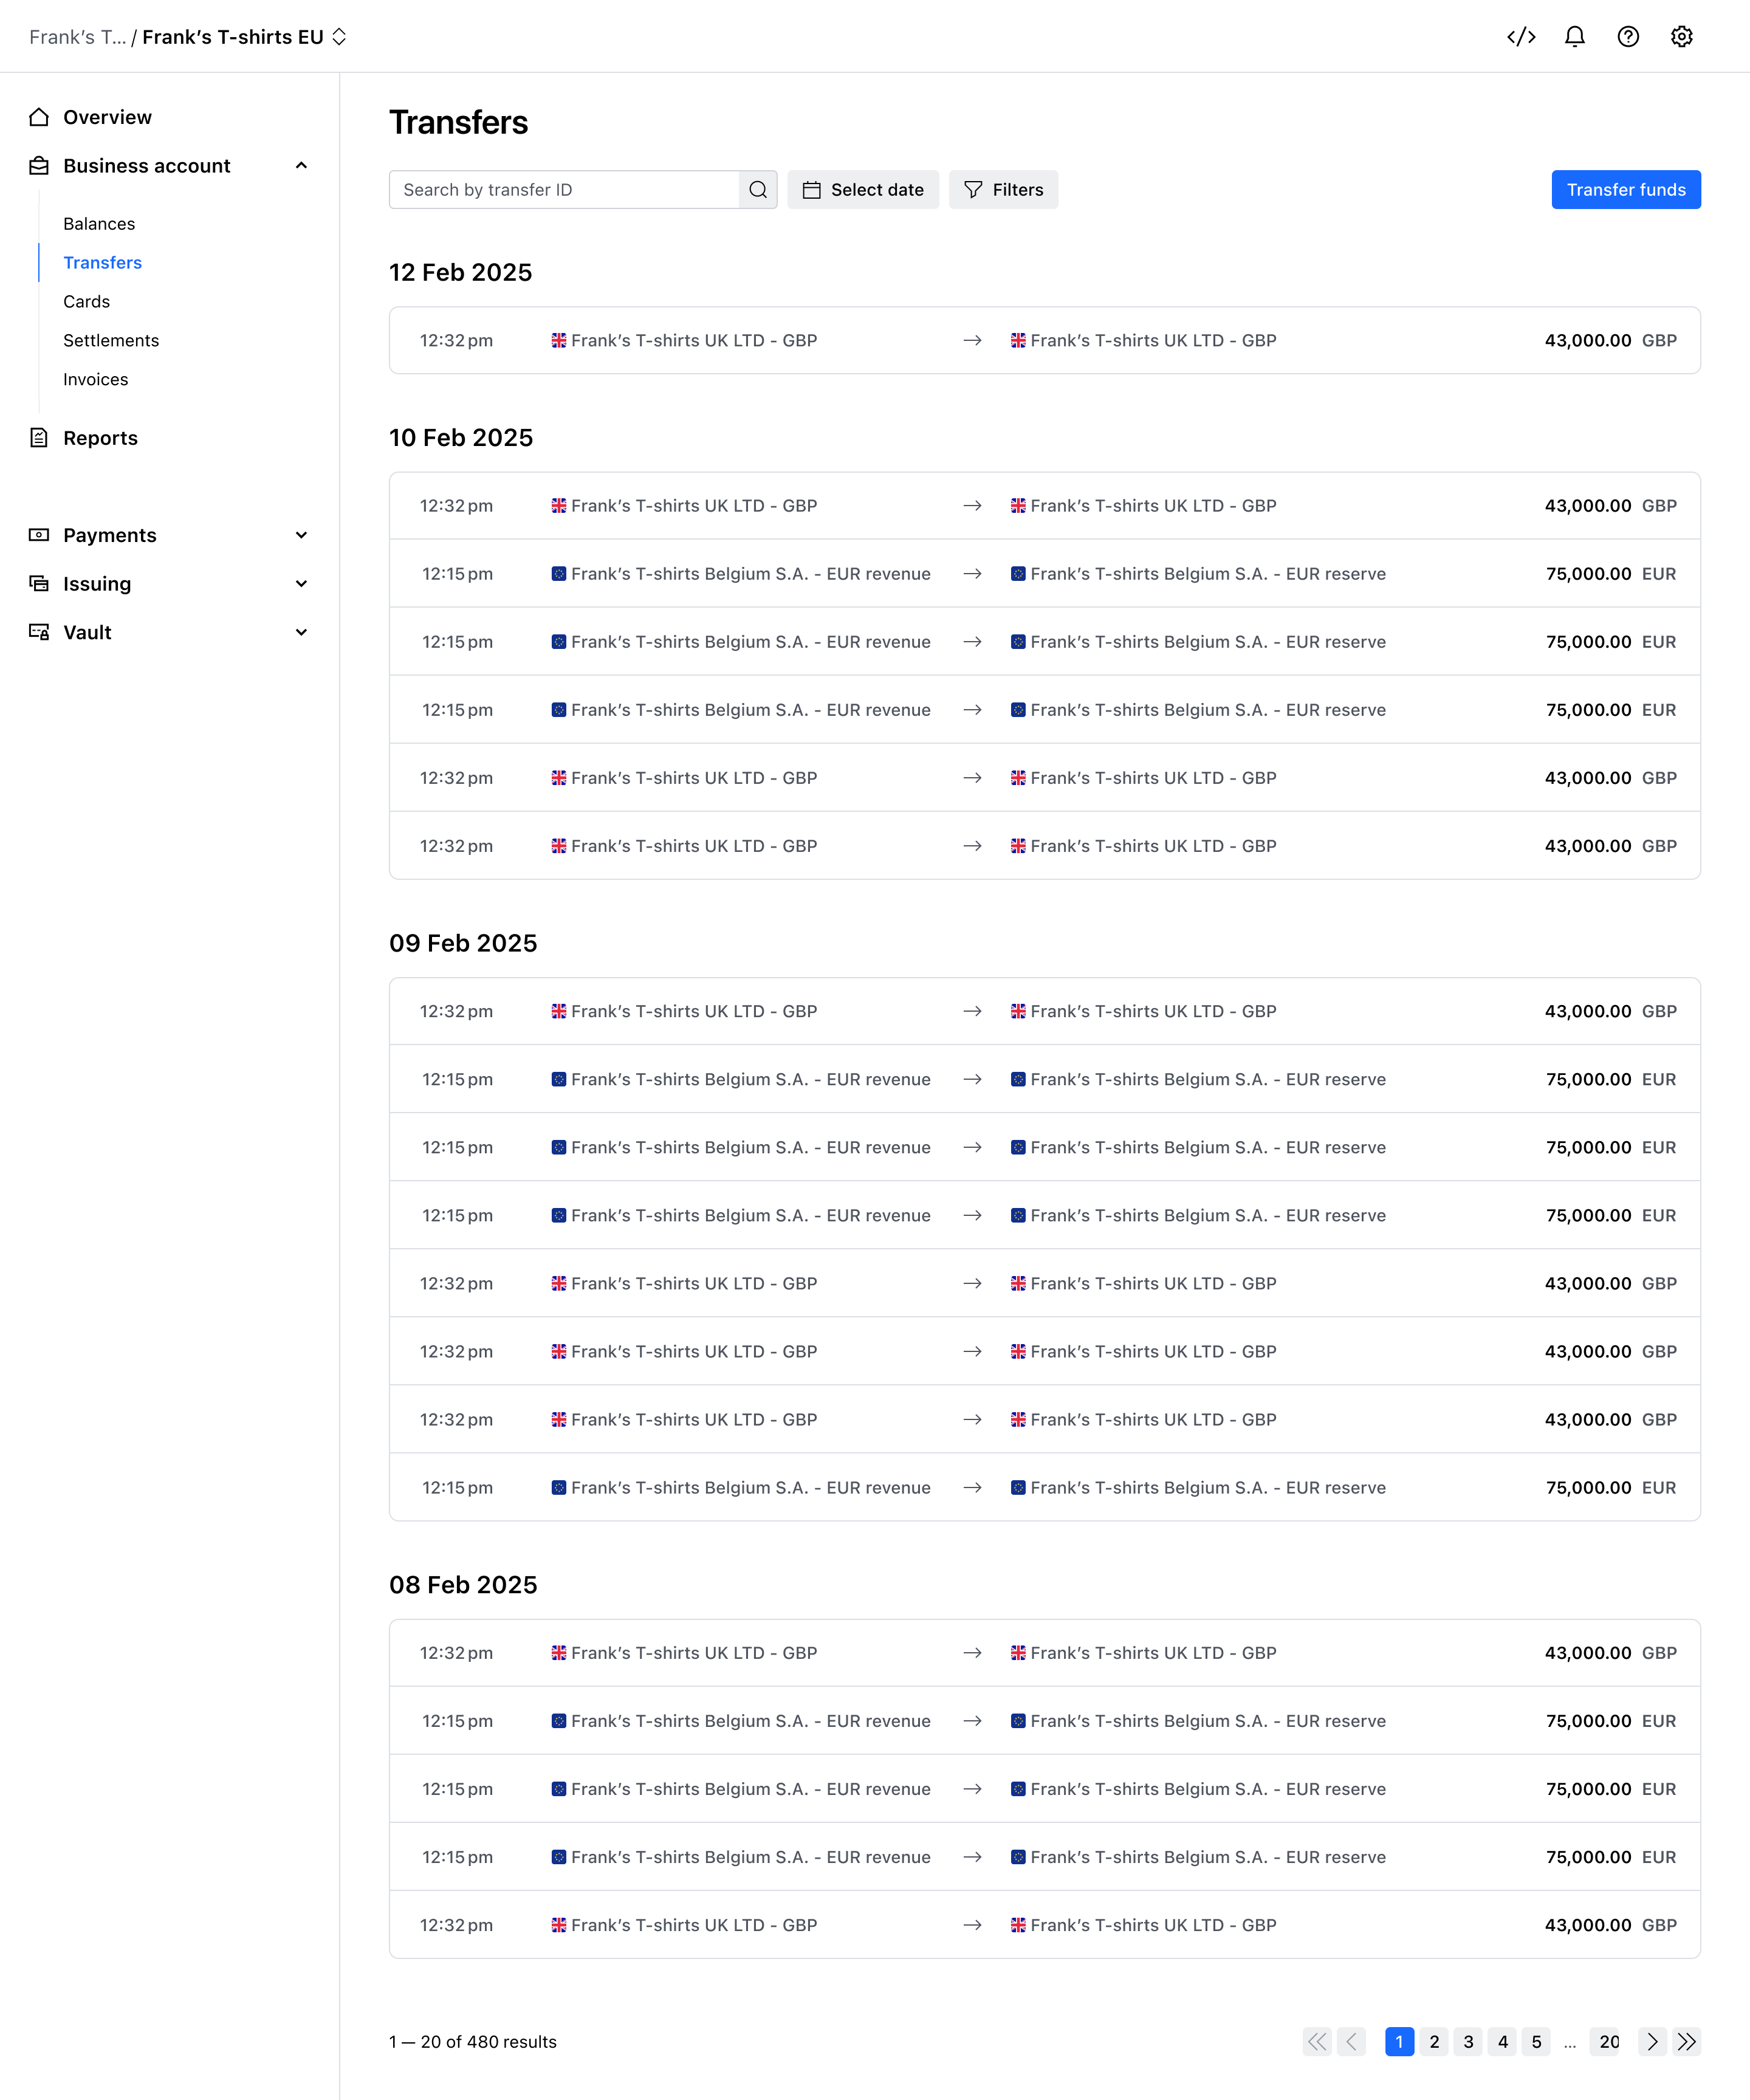Screen dimensions: 1750x2100
Task: Open Filters panel
Action: pos(1003,190)
